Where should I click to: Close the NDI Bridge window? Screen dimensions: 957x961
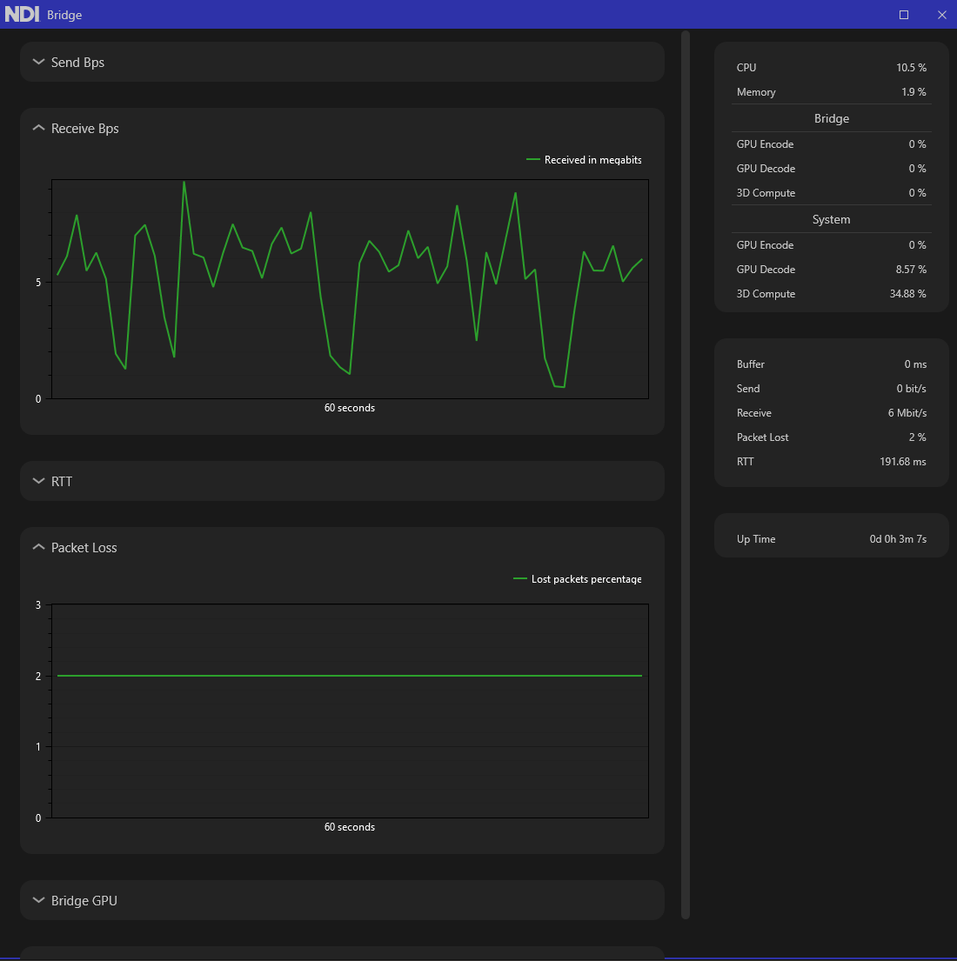[x=941, y=15]
